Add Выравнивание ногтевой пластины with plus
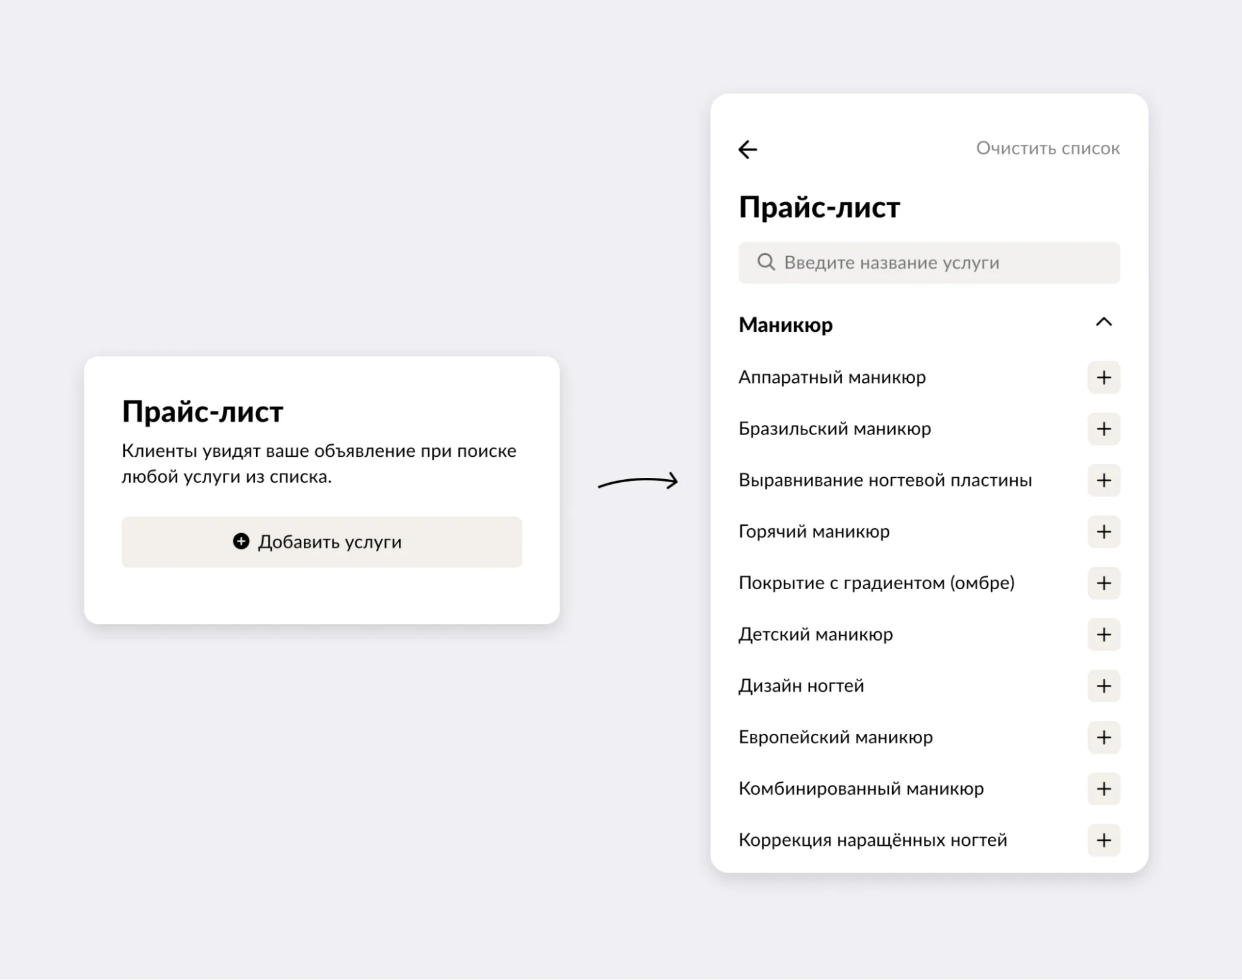The width and height of the screenshot is (1242, 980). tap(1103, 480)
